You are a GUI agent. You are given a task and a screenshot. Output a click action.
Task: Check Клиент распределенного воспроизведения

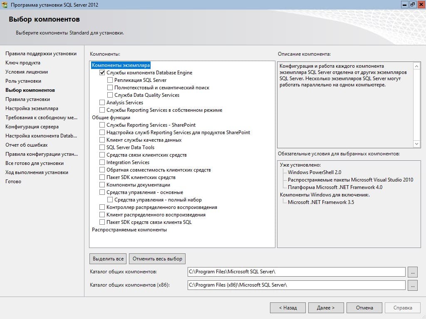pyautogui.click(x=102, y=215)
